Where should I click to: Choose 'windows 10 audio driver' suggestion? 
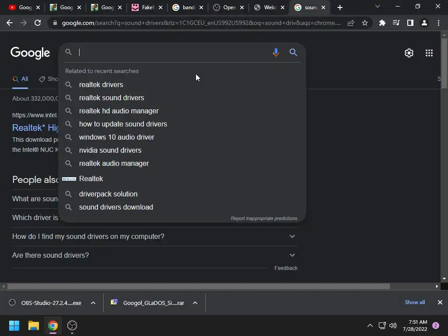pyautogui.click(x=182, y=137)
